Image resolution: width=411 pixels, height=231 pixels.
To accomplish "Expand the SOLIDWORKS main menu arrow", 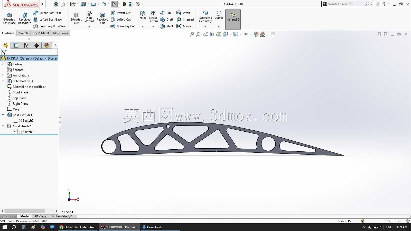I will point(43,4).
